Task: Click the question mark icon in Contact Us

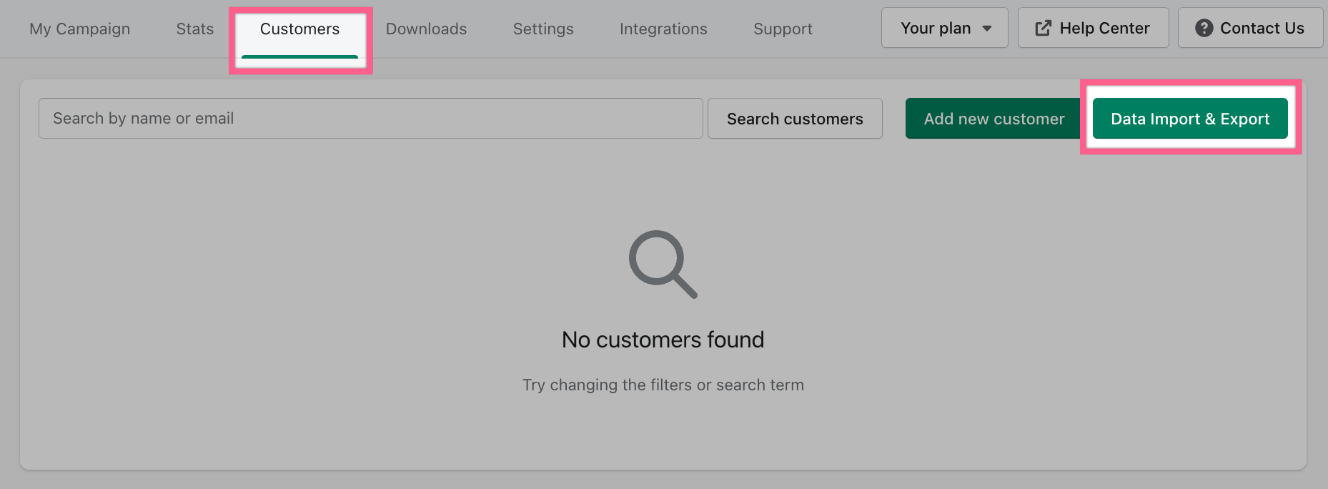Action: click(x=1204, y=29)
